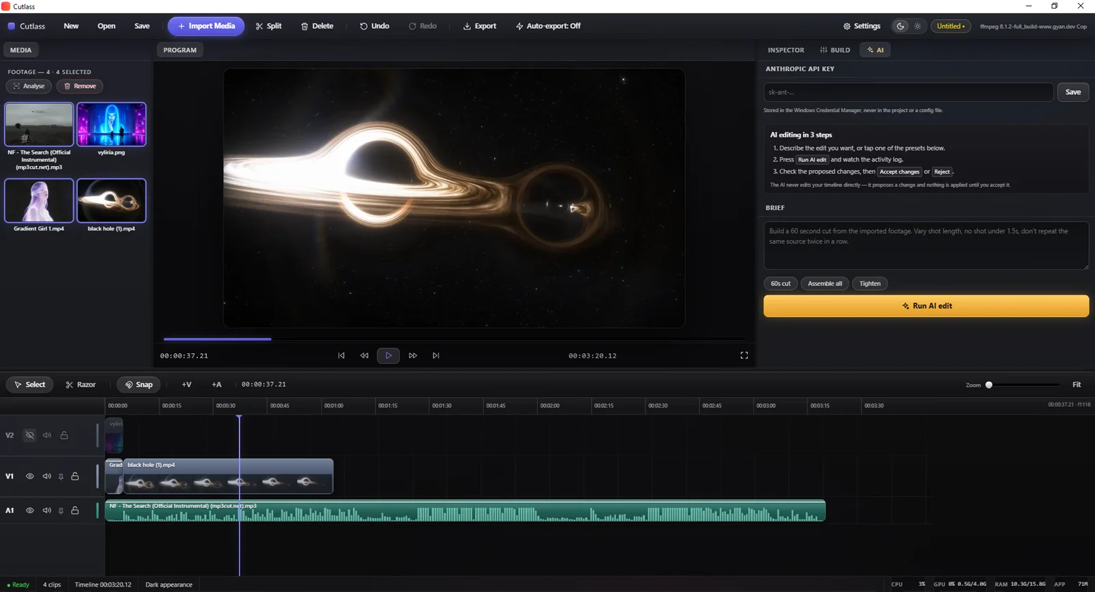Open Settings with gear icon

click(x=862, y=26)
